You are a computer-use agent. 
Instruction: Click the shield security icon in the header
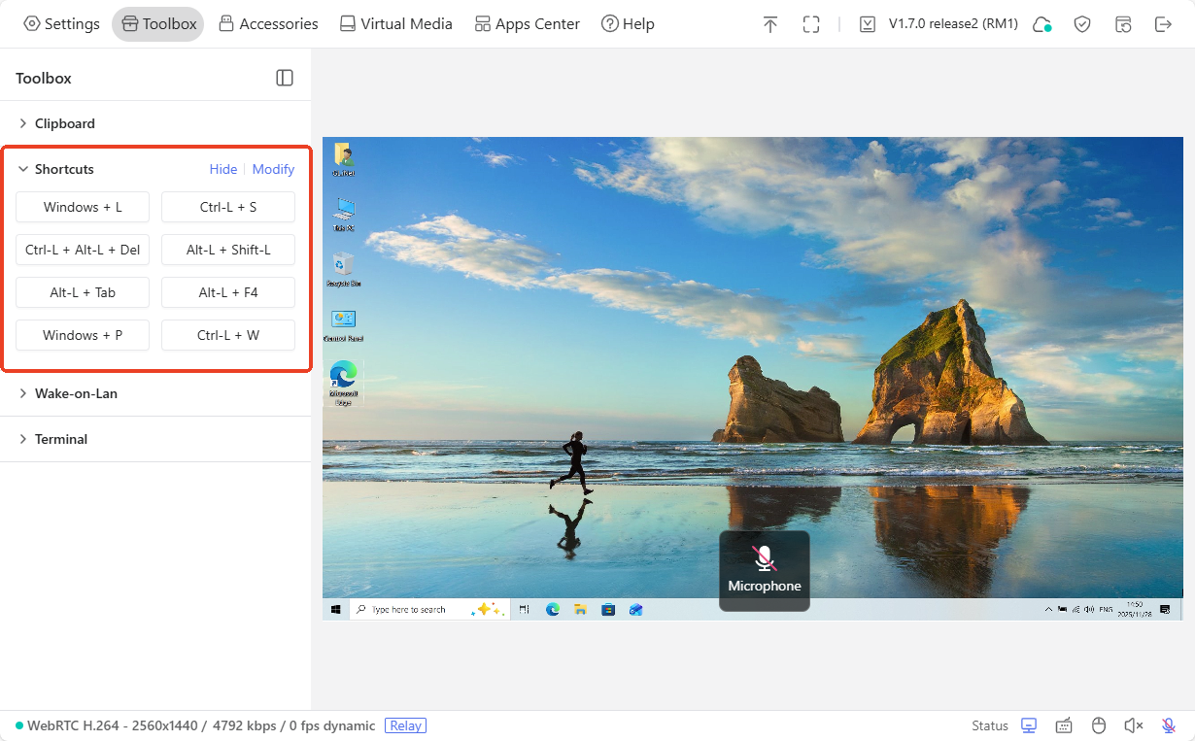(1082, 23)
